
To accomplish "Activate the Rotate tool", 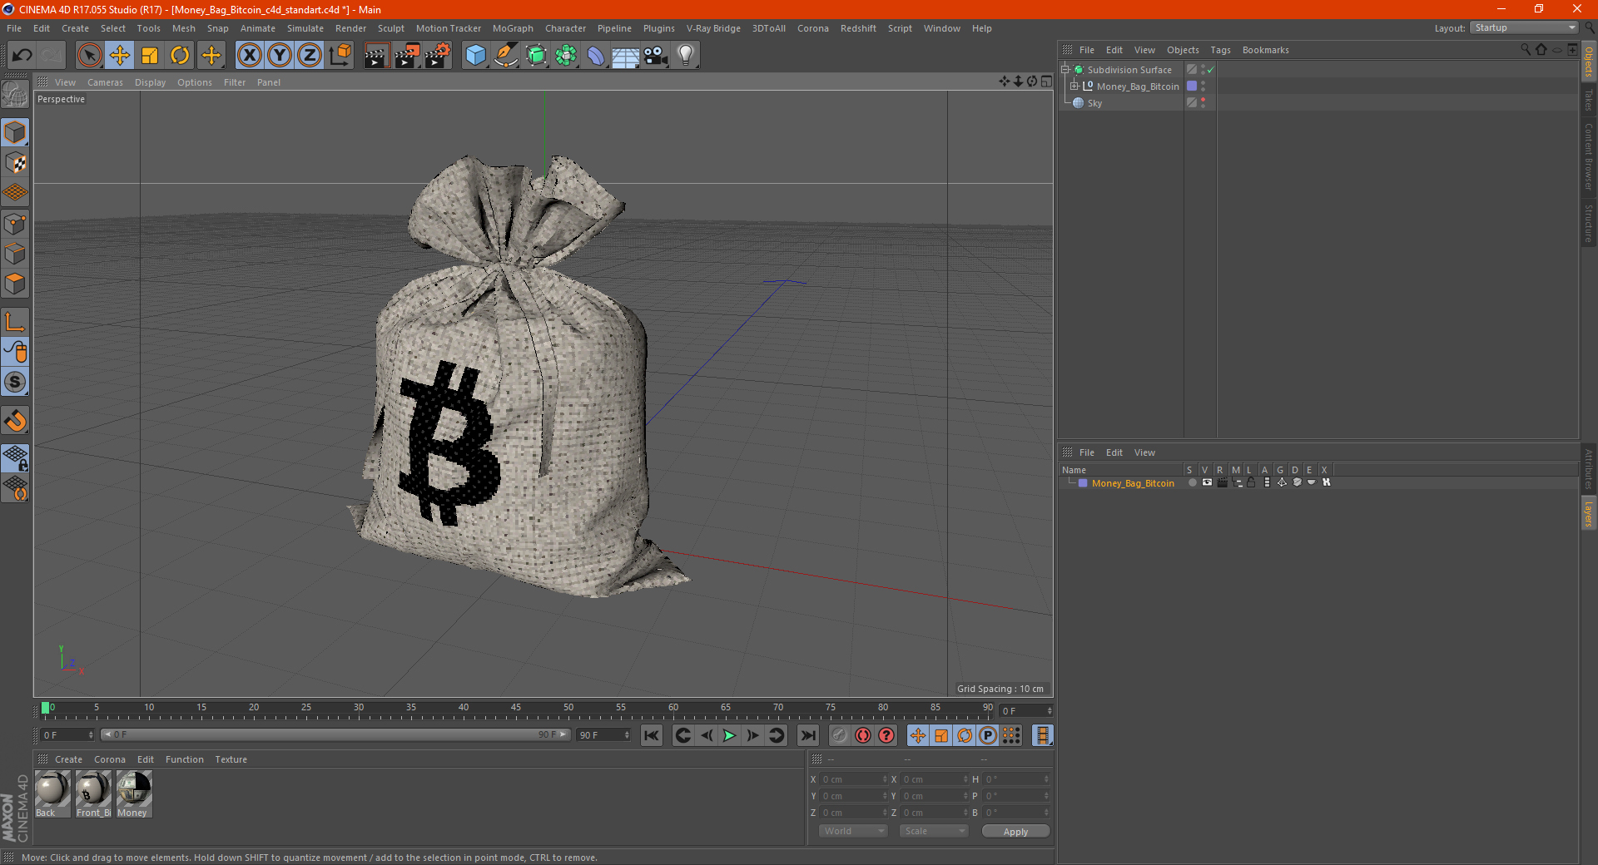I will tap(180, 56).
